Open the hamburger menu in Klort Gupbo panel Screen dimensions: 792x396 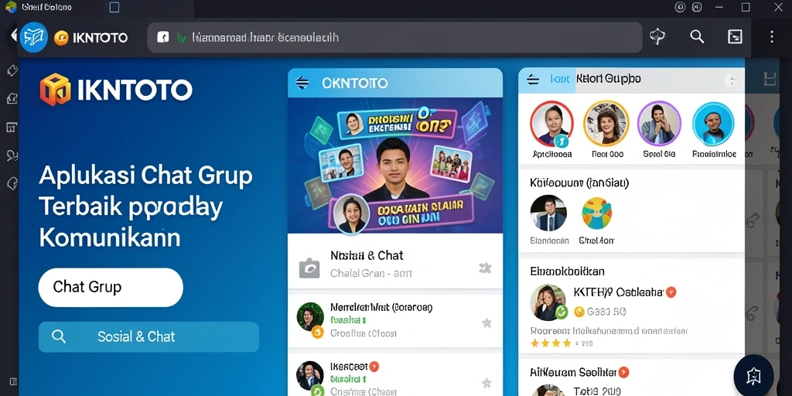coord(533,80)
